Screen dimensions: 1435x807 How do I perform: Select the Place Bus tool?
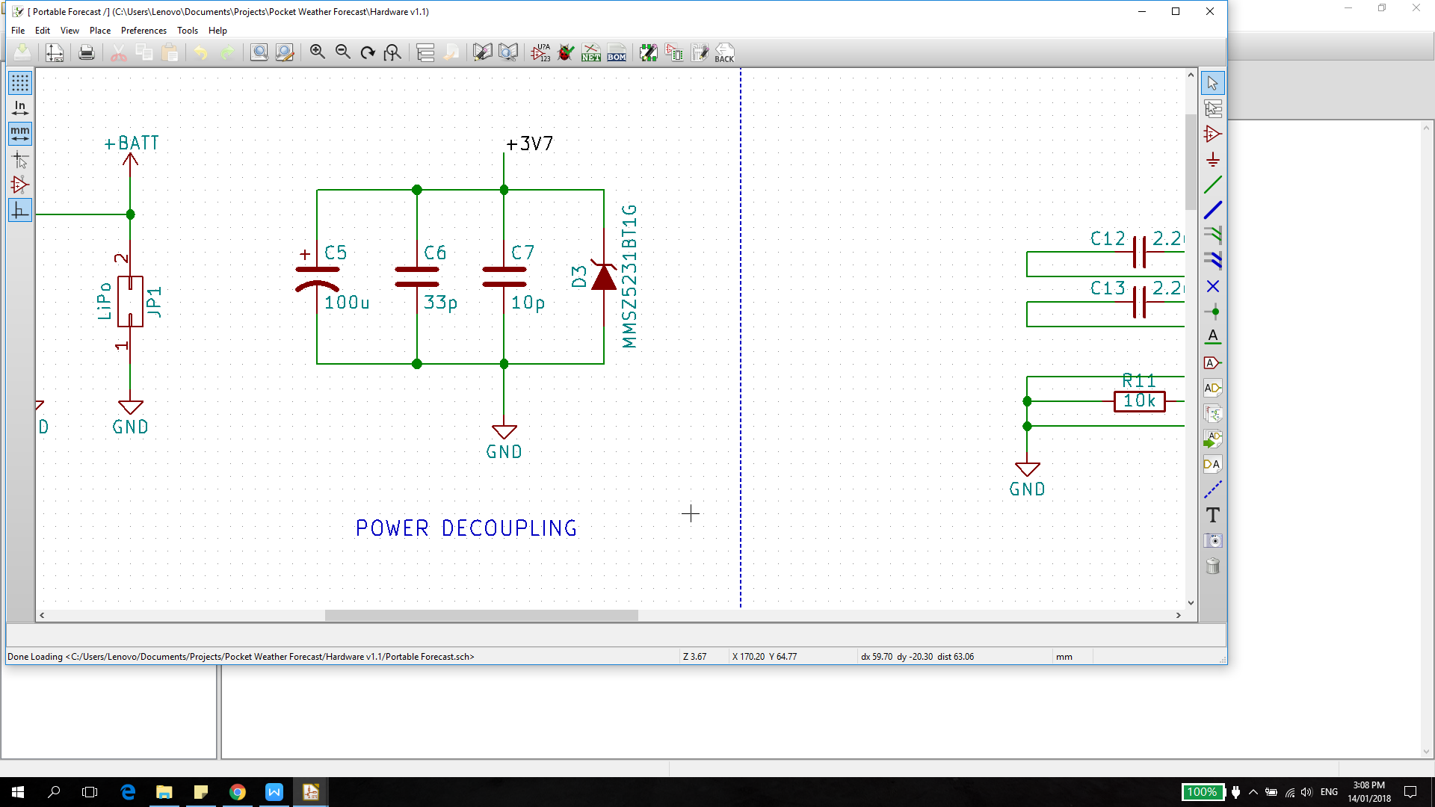(1212, 210)
